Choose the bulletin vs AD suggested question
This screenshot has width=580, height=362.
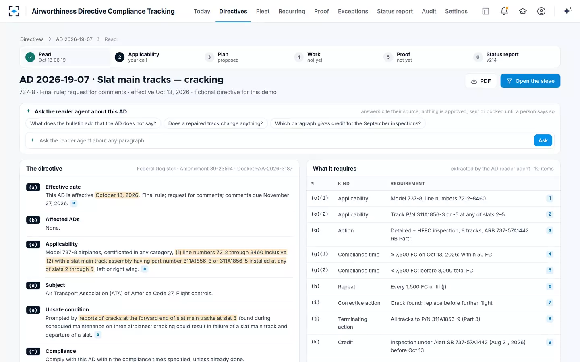pos(93,123)
